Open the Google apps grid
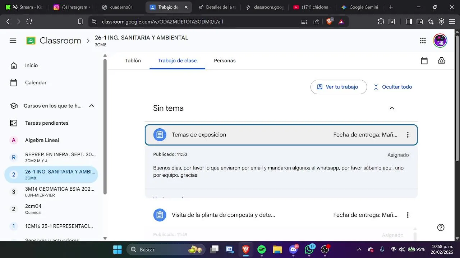Screen dimensions: 460x258 [x=423, y=40]
